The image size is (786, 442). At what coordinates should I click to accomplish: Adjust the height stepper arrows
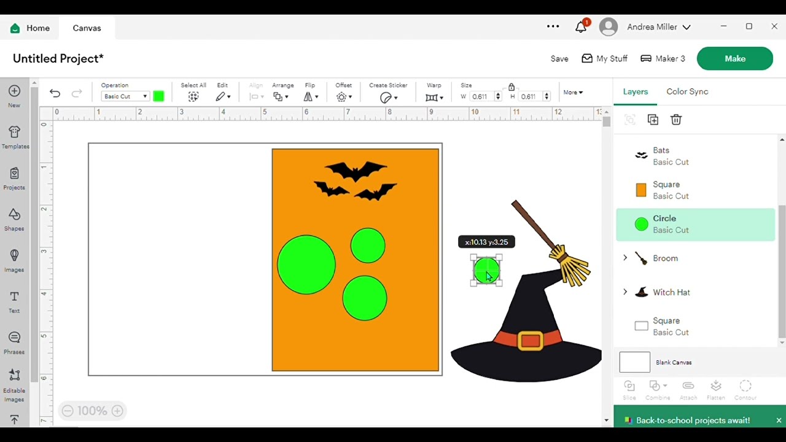click(546, 96)
